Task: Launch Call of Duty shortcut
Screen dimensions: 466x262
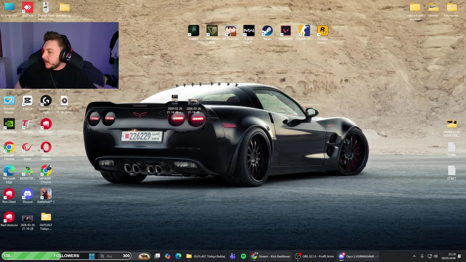Action: click(249, 34)
